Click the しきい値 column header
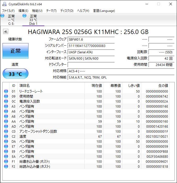177x183 pixels. tap(132, 85)
